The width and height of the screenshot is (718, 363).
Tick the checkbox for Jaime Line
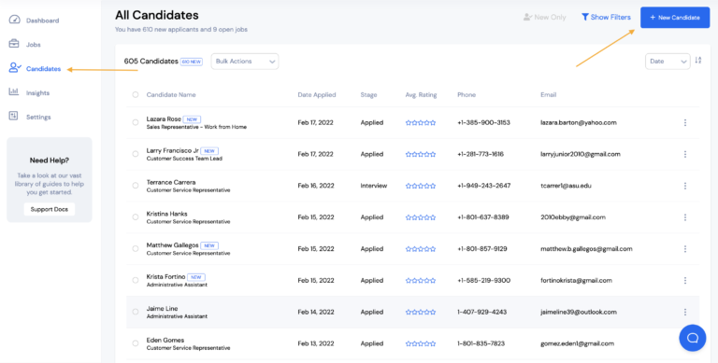coord(135,312)
